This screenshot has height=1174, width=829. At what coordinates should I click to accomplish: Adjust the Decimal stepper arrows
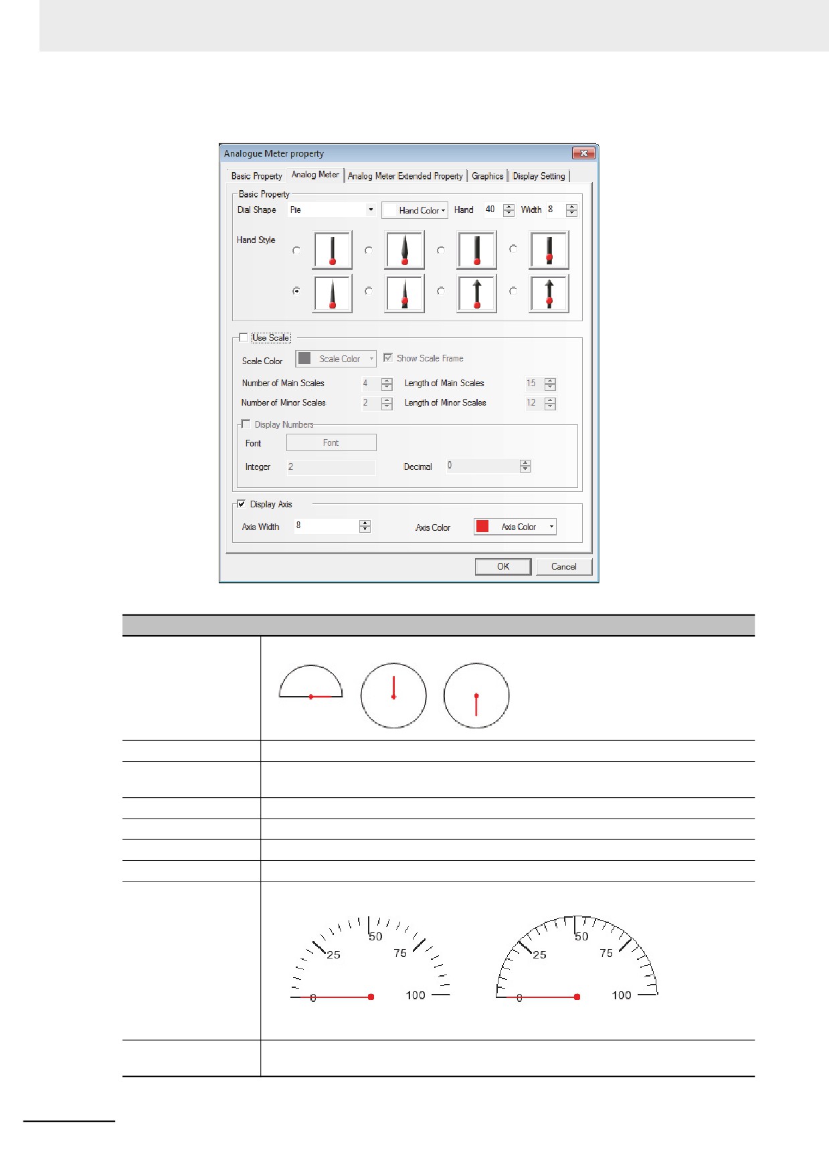click(525, 467)
